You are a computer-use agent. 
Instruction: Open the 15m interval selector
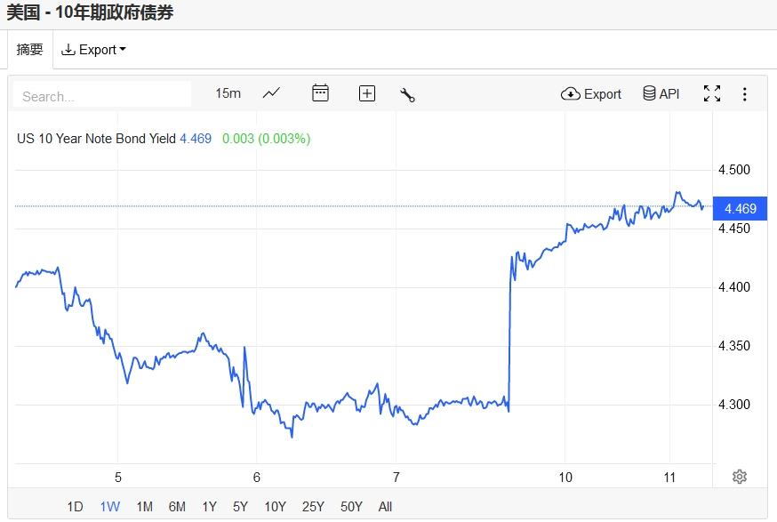(228, 93)
